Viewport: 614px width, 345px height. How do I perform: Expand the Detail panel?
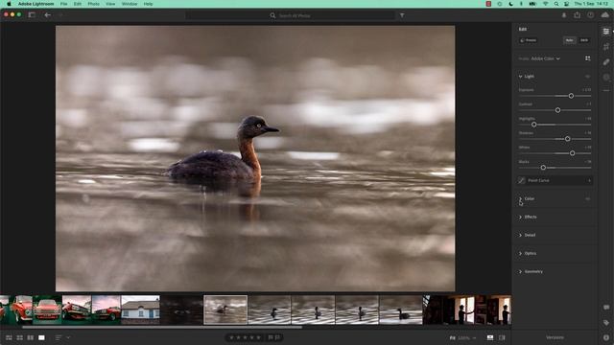520,235
